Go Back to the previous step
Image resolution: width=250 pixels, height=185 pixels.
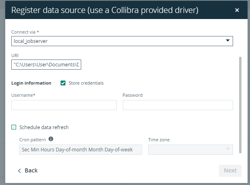28,170
